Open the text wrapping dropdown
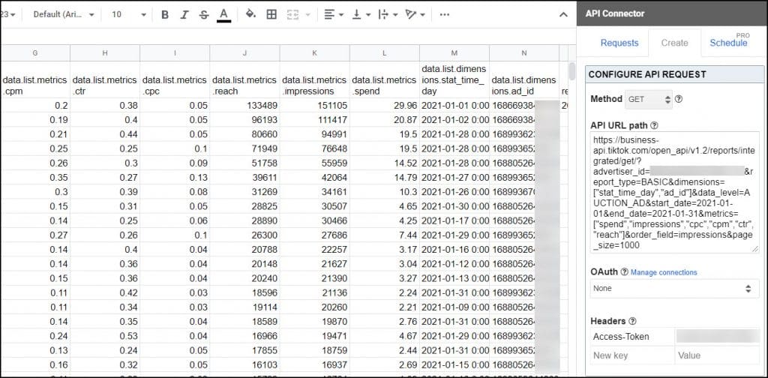Image resolution: width=768 pixels, height=378 pixels. 388,15
